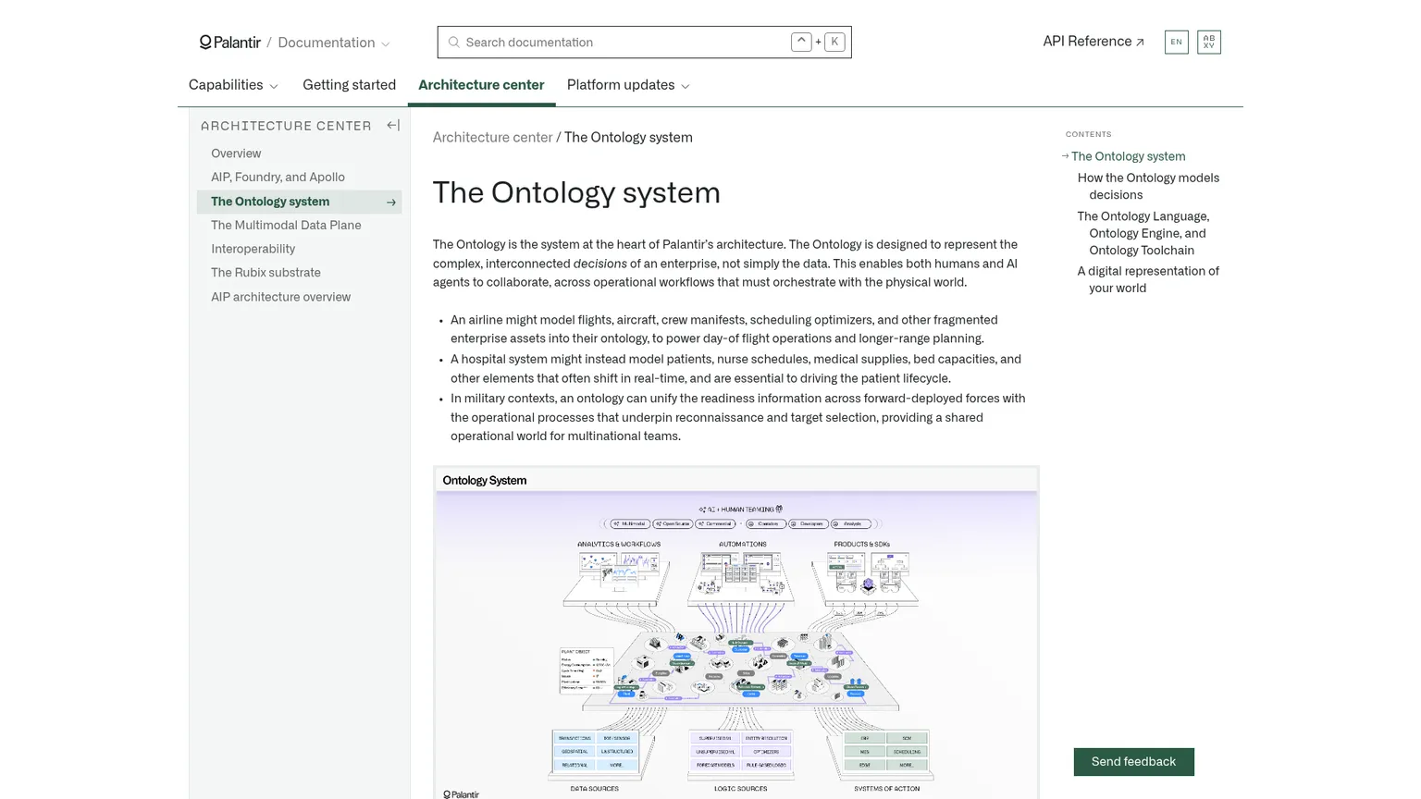This screenshot has width=1421, height=799.
Task: Expand the Documentation dropdown
Action: tap(334, 43)
